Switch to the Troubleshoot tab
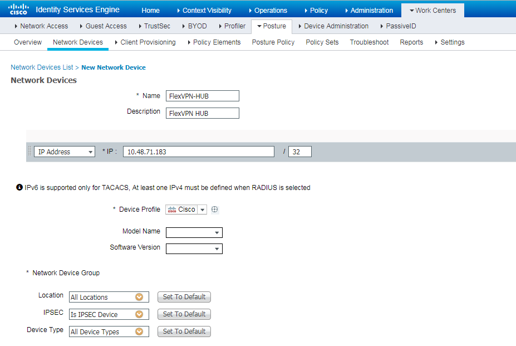The width and height of the screenshot is (516, 346). [369, 42]
